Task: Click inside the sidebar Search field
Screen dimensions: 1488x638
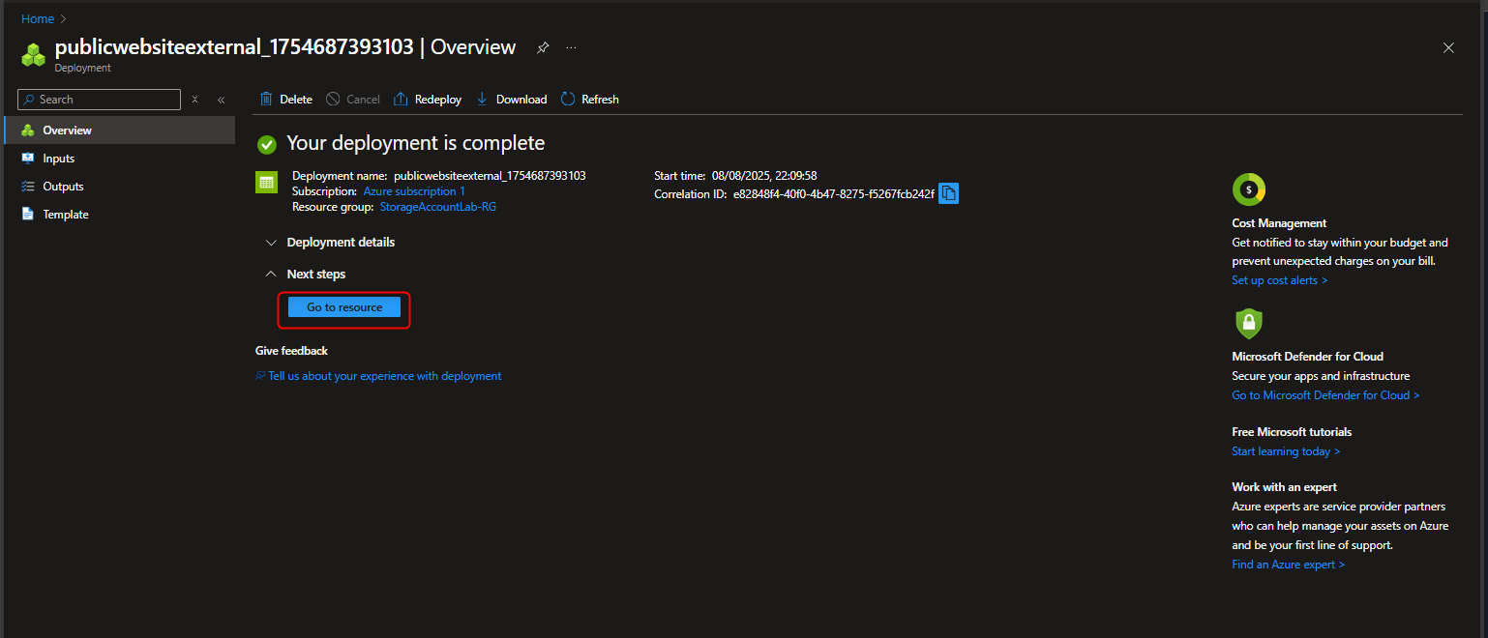Action: (x=97, y=99)
